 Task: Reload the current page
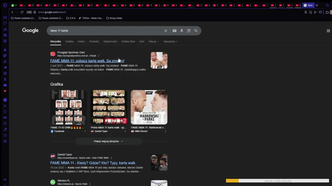(x=22, y=12)
